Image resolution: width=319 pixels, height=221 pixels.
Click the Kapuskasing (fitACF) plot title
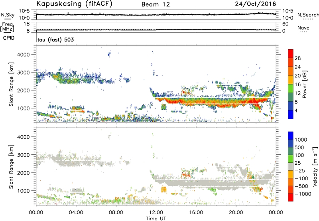point(74,4)
